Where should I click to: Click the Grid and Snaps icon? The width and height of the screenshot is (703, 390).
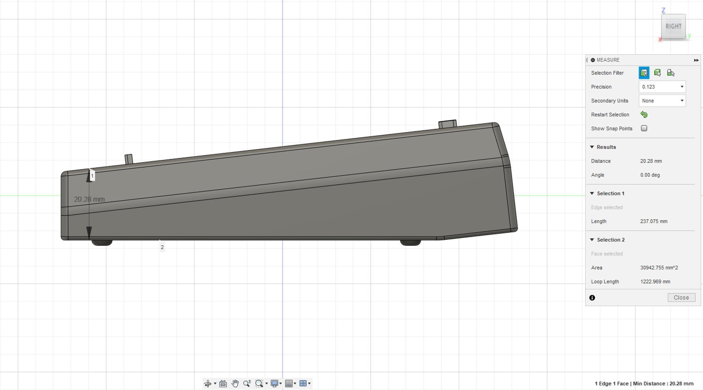(289, 383)
